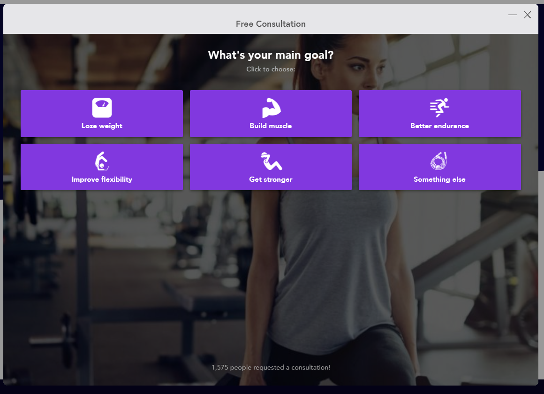
Task: Click the flexing bicep icon on Build muscle
Action: tap(271, 107)
